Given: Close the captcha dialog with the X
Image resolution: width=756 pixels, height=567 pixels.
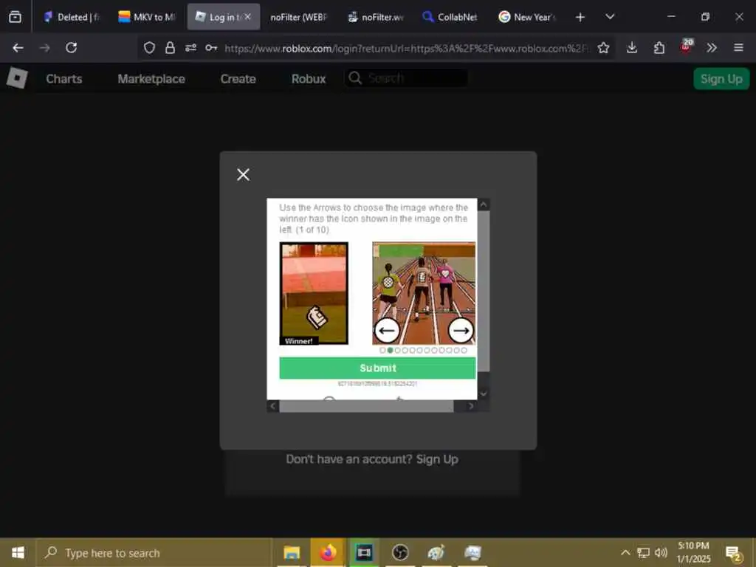Looking at the screenshot, I should click(x=243, y=174).
